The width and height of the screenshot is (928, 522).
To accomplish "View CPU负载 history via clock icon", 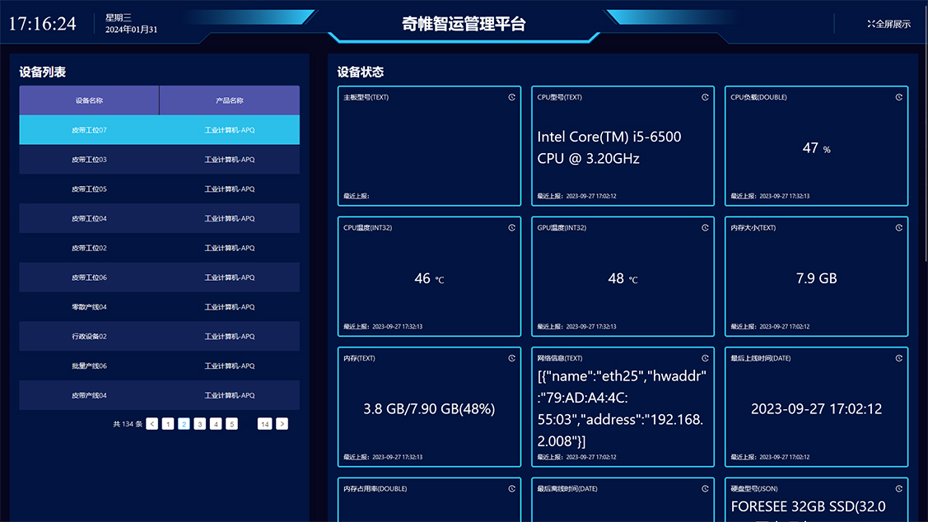I will (x=898, y=97).
